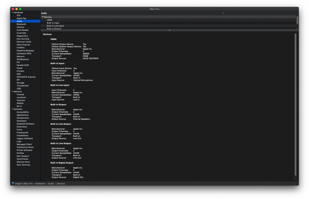Select WWAN under Network
309x199 pixels.
tap(20, 103)
